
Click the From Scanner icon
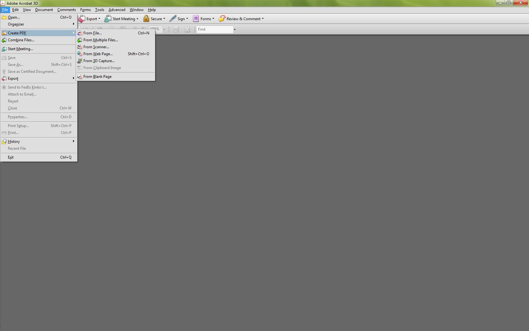pos(80,47)
